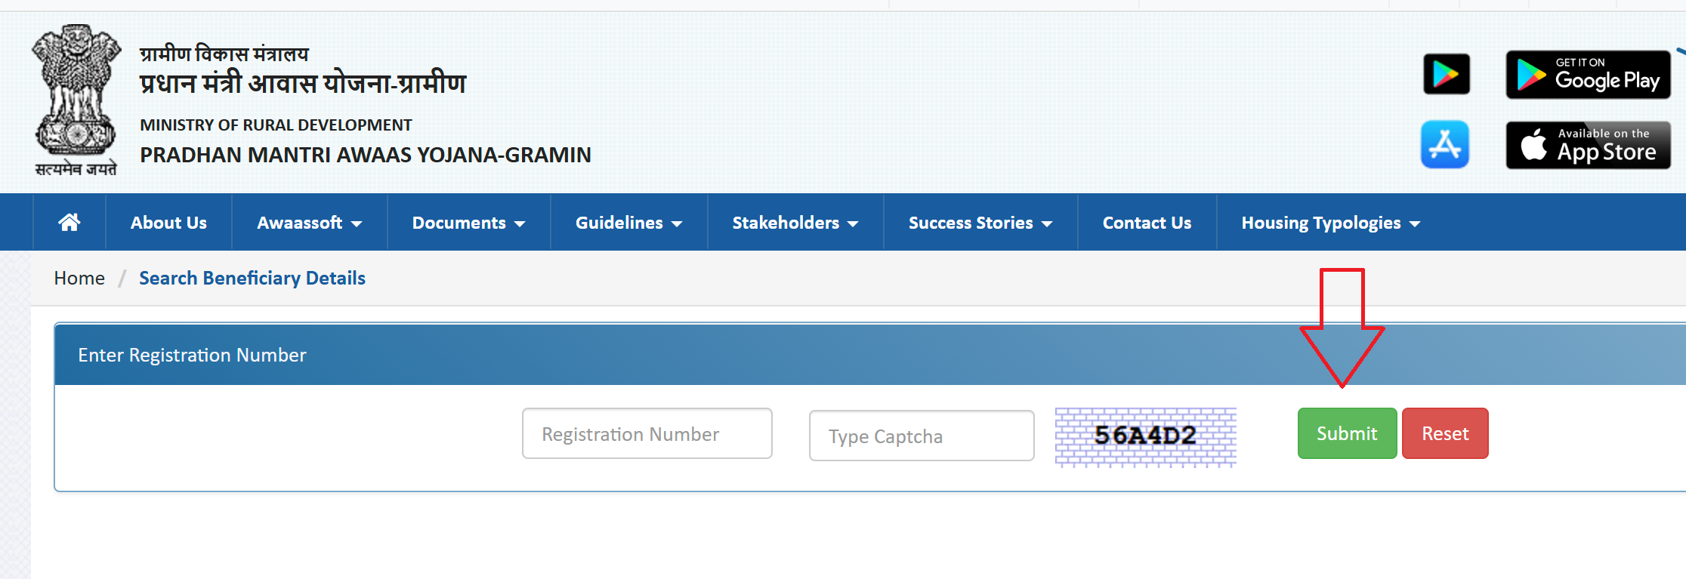Click the Home breadcrumb link
The height and width of the screenshot is (579, 1686).
(79, 278)
